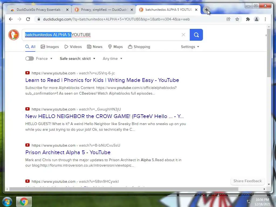Switch to Videos results
This screenshot has width=276, height=207.
point(73,47)
